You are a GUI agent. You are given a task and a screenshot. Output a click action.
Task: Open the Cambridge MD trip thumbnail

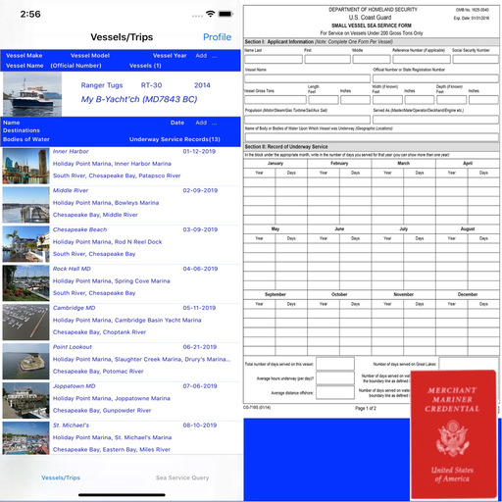tap(25, 323)
